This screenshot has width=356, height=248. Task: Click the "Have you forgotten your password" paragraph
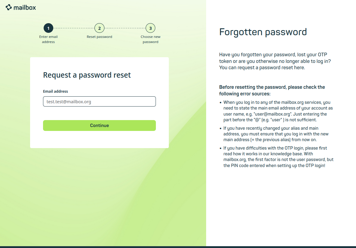277,61
